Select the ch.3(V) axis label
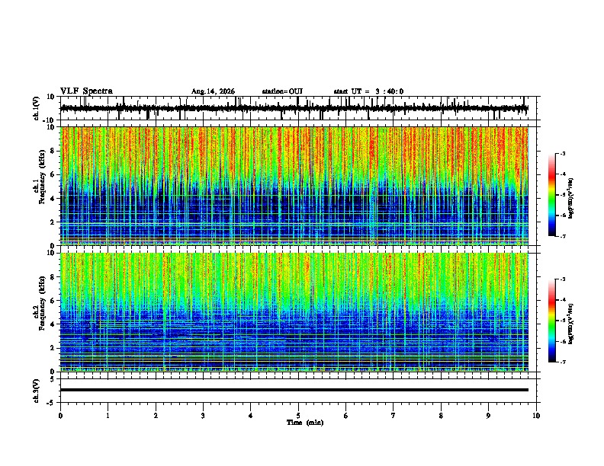 click(37, 391)
